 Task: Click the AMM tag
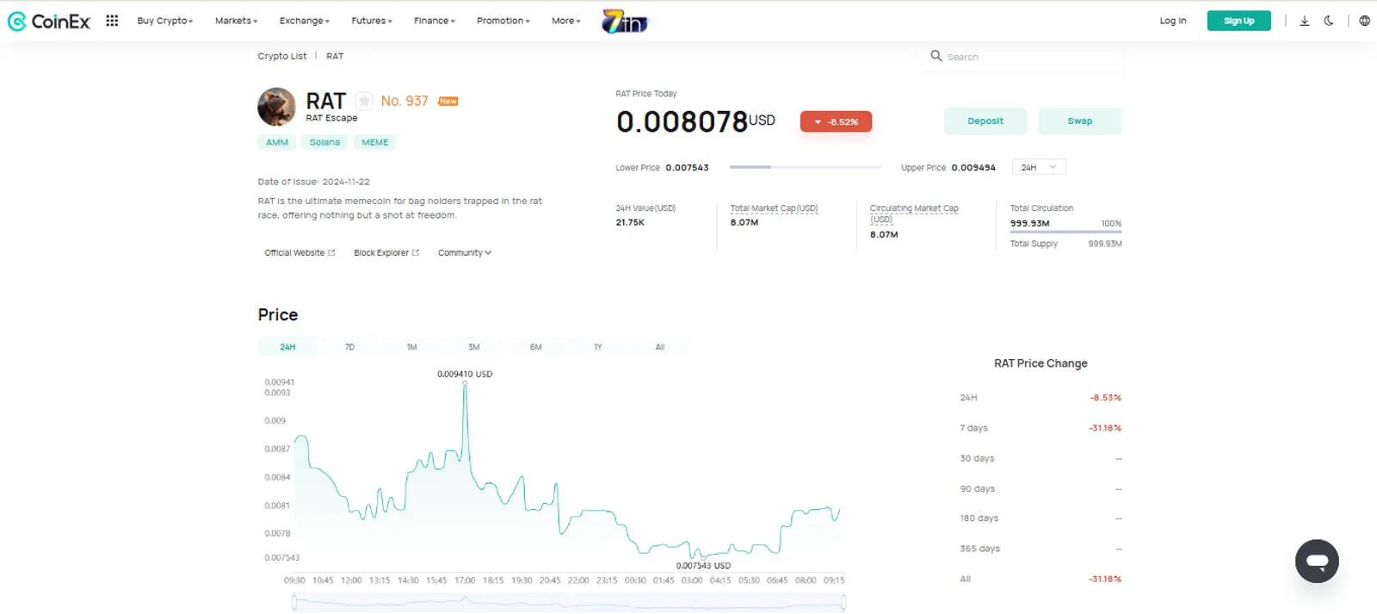pyautogui.click(x=277, y=142)
